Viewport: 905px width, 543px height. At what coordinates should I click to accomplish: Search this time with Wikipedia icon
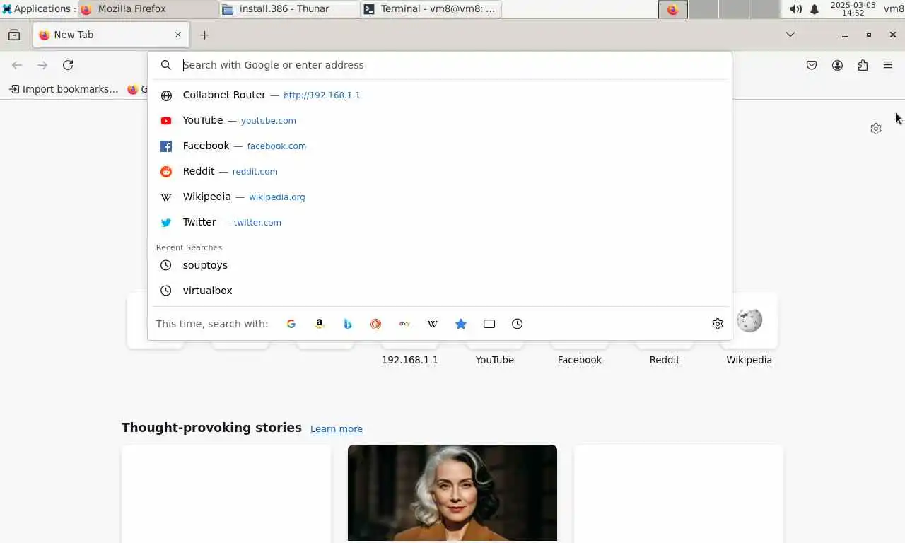433,324
